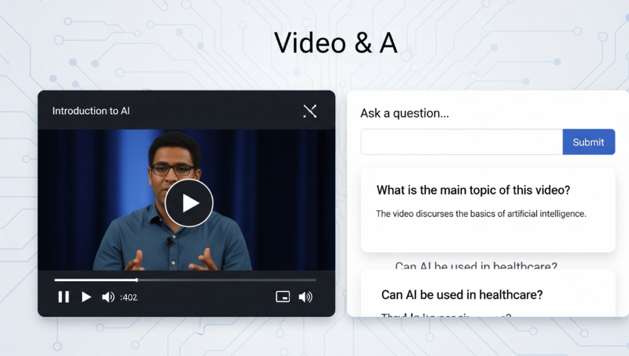Screen dimensions: 629x356
Task: Open "What is the main topic" question card
Action: [473, 190]
